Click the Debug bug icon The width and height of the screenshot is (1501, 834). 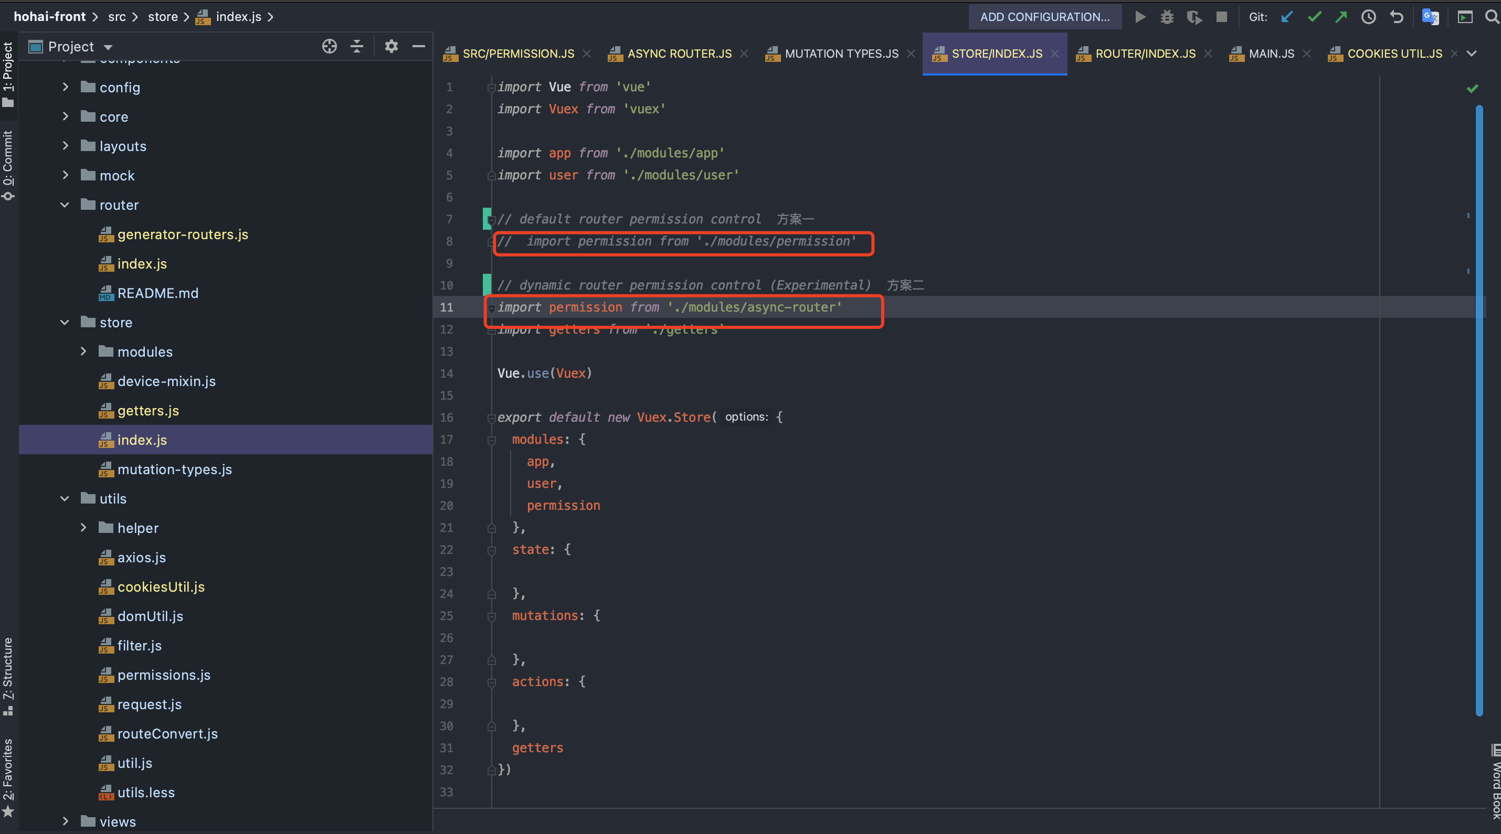click(1167, 17)
